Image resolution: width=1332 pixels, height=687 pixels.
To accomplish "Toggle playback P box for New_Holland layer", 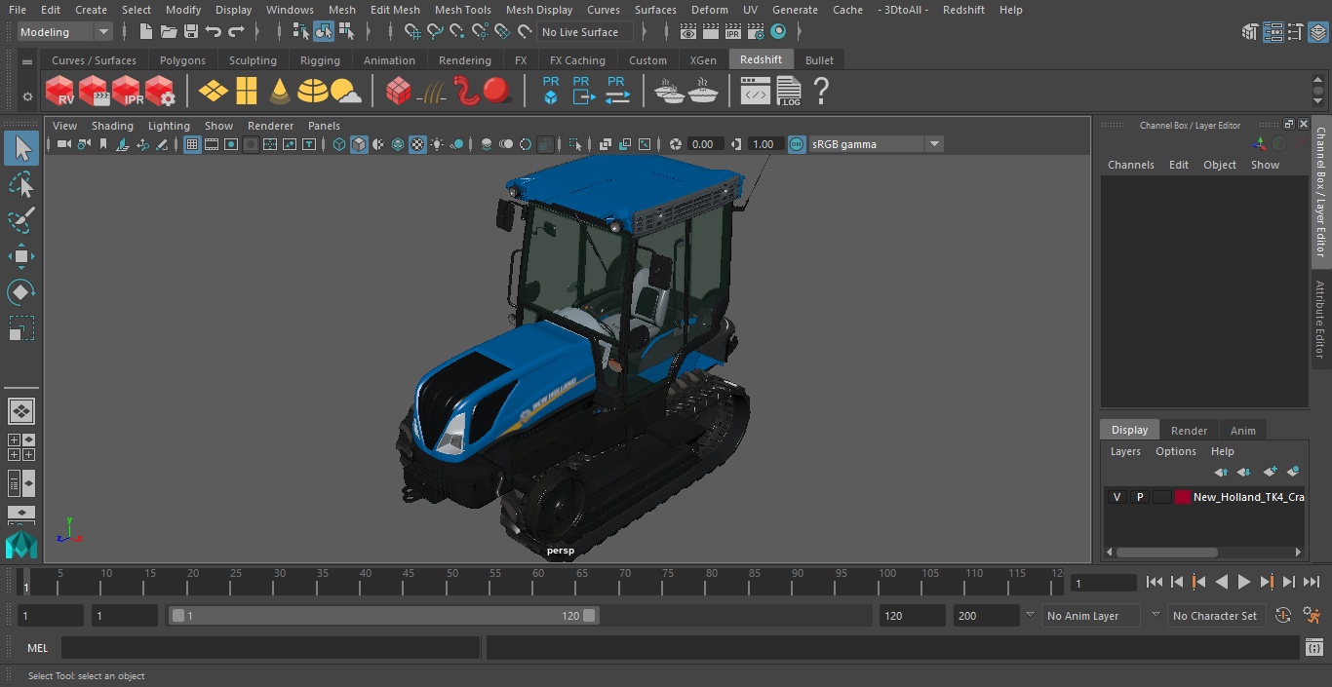I will click(1139, 497).
